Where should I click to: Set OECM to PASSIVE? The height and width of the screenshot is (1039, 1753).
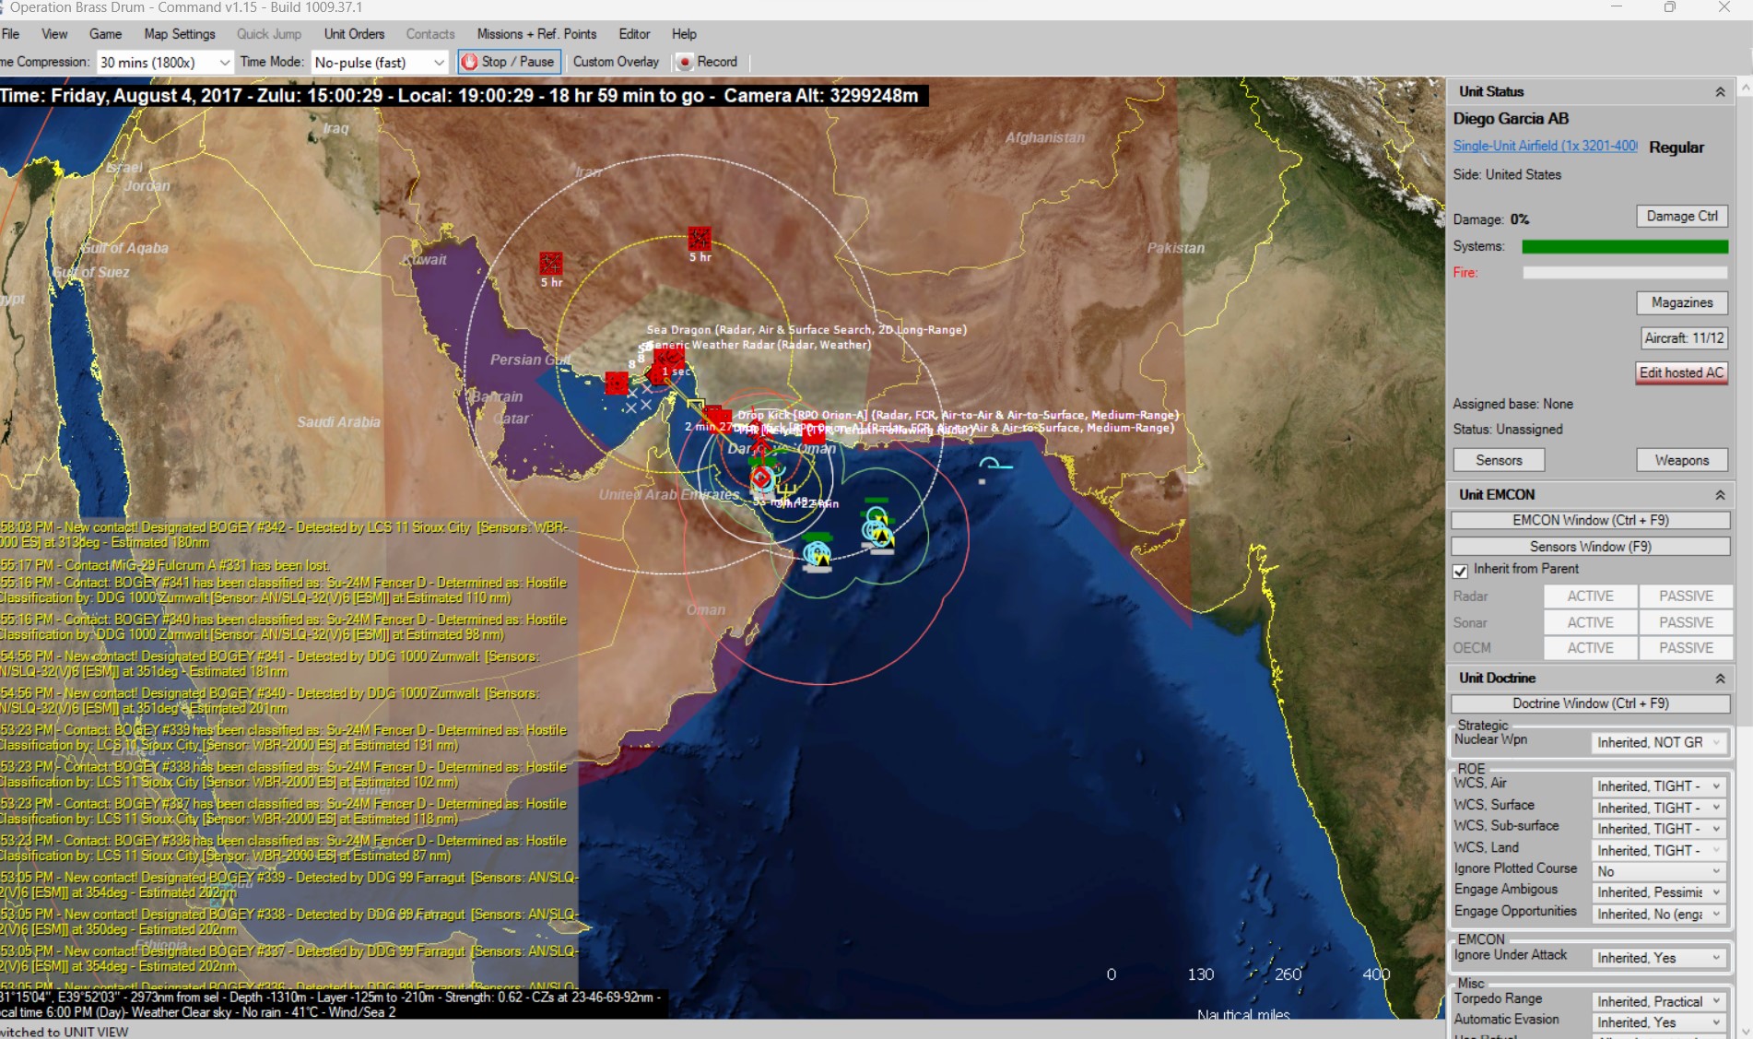[x=1686, y=648]
